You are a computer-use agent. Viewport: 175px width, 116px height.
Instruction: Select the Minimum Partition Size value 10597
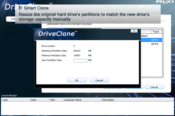point(77,56)
